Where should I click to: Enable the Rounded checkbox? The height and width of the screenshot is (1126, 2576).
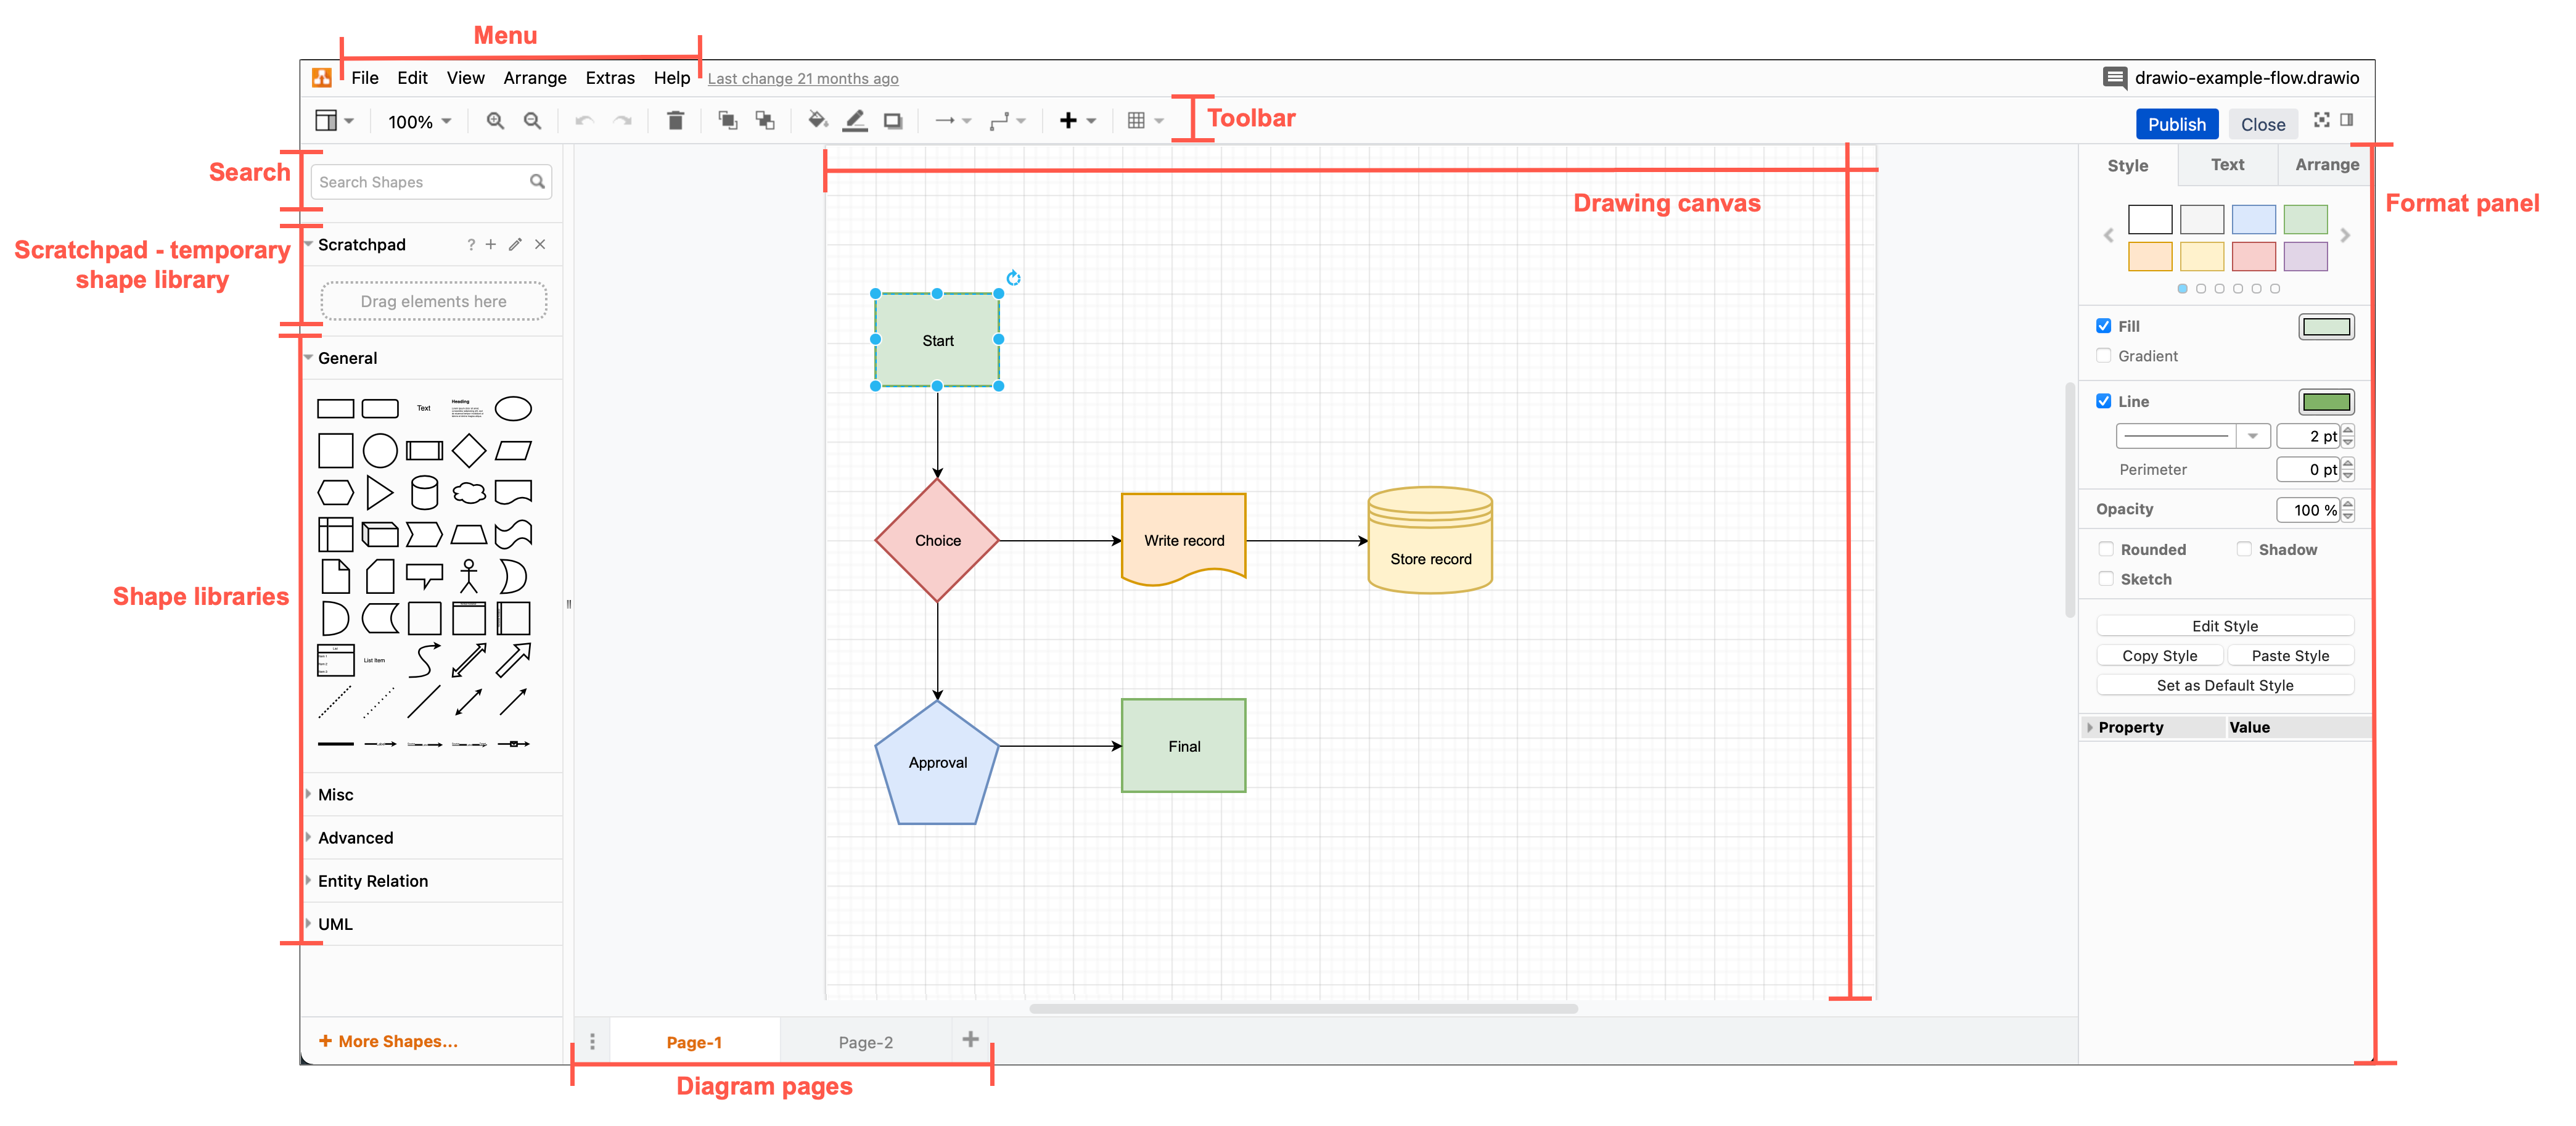tap(2106, 549)
